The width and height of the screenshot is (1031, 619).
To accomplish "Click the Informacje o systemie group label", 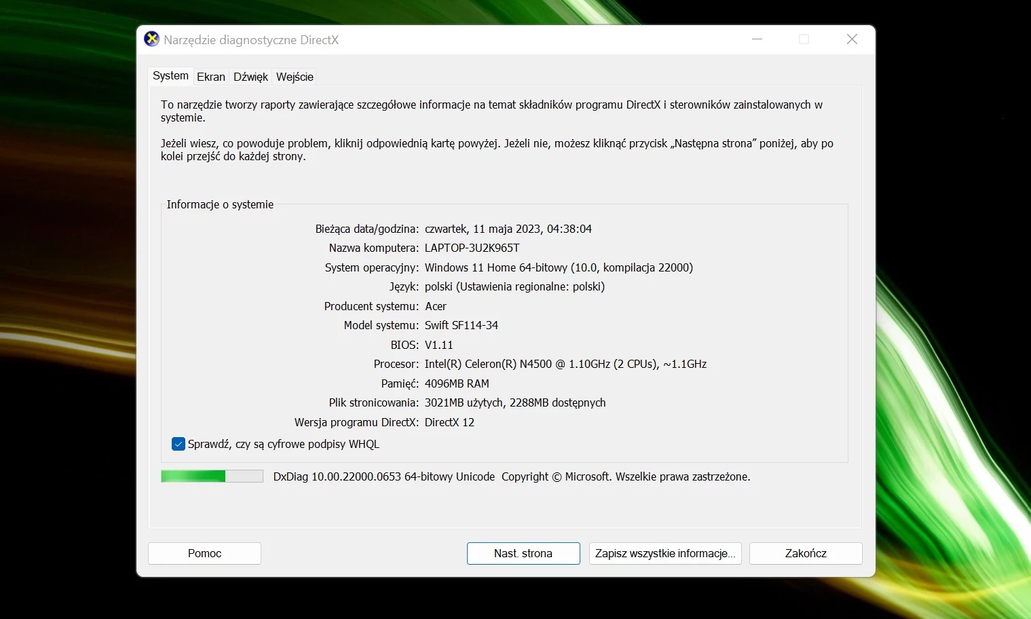I will pos(220,204).
